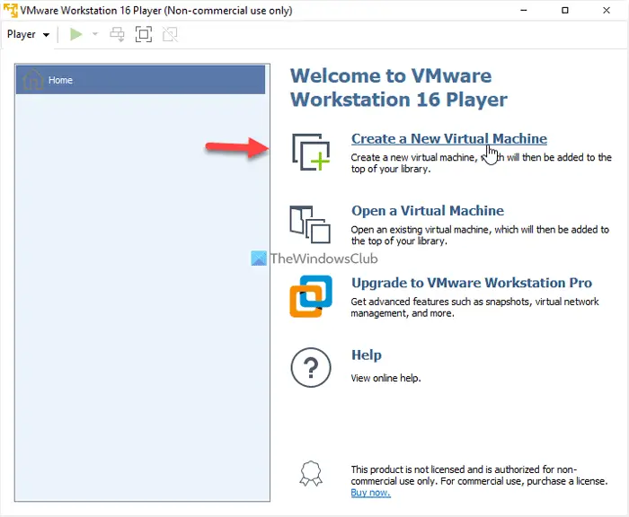Maximize the VMware Player window
Image resolution: width=629 pixels, height=517 pixels.
[565, 11]
